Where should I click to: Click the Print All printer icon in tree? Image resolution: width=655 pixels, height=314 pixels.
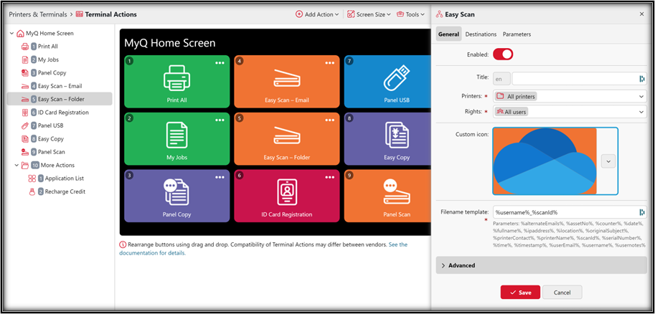(25, 47)
